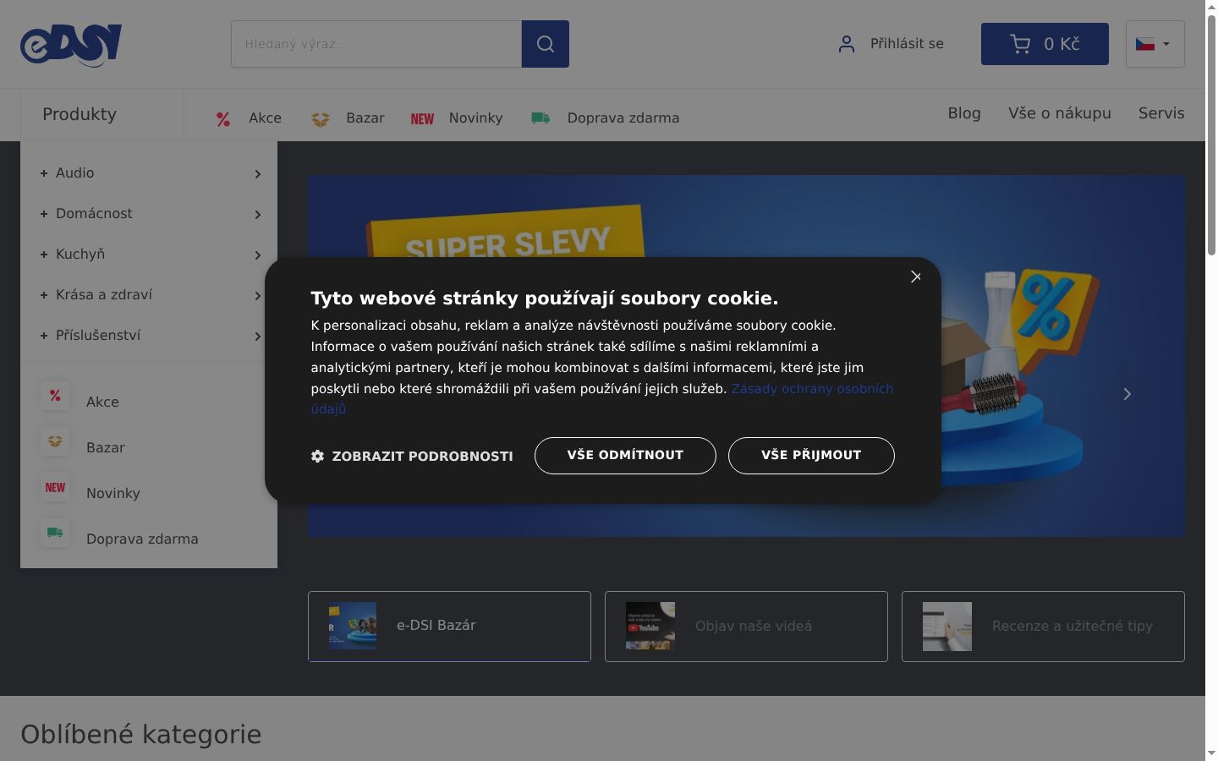Click the sidebar Novinky NEW icon

pos(55,487)
